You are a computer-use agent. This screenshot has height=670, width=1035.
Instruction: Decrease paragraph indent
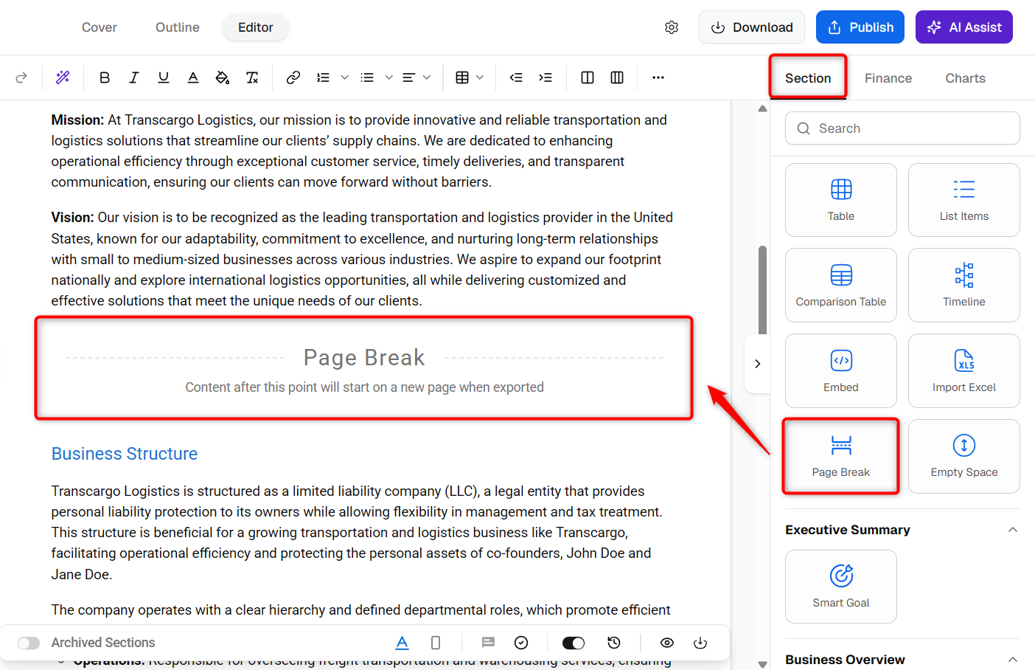[x=516, y=77]
